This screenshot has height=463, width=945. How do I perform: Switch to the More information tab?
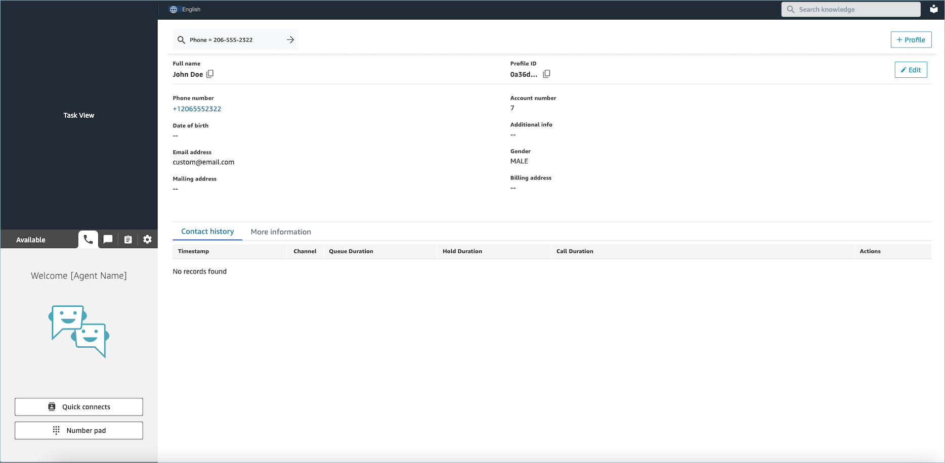click(x=281, y=231)
